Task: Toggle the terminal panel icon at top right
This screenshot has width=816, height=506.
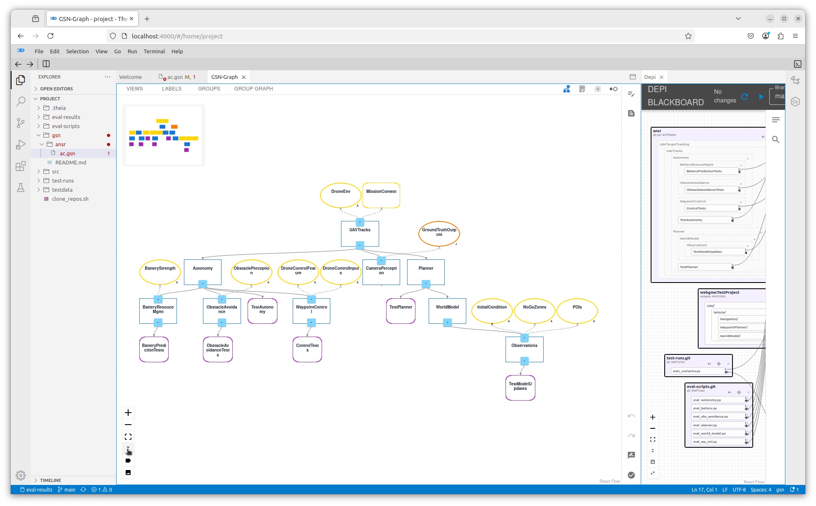Action: tap(797, 64)
